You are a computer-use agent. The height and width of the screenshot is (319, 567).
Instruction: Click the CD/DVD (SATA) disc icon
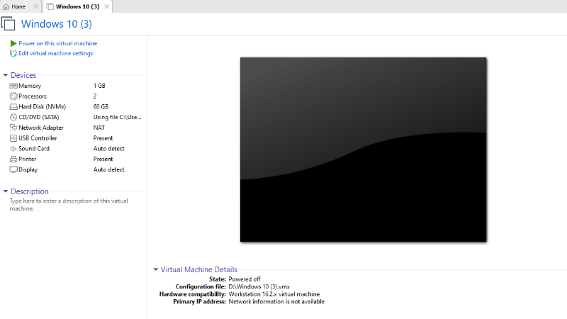13,117
